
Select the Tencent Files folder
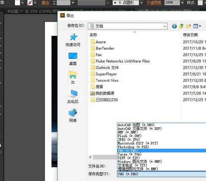(x=104, y=81)
